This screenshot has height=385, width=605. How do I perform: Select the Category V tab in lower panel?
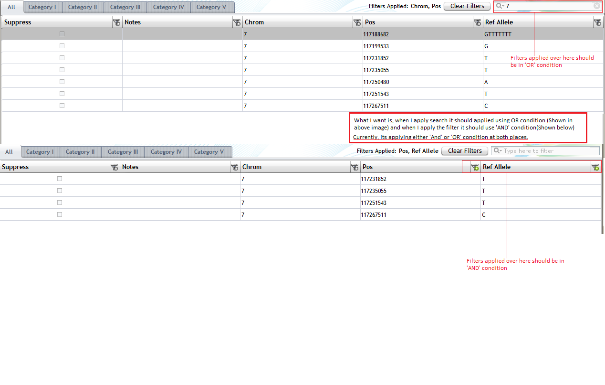[x=210, y=152]
